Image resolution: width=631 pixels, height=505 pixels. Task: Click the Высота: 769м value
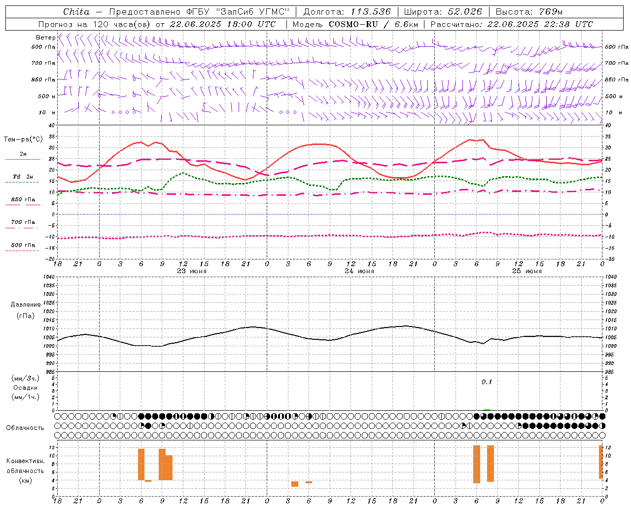[529, 12]
